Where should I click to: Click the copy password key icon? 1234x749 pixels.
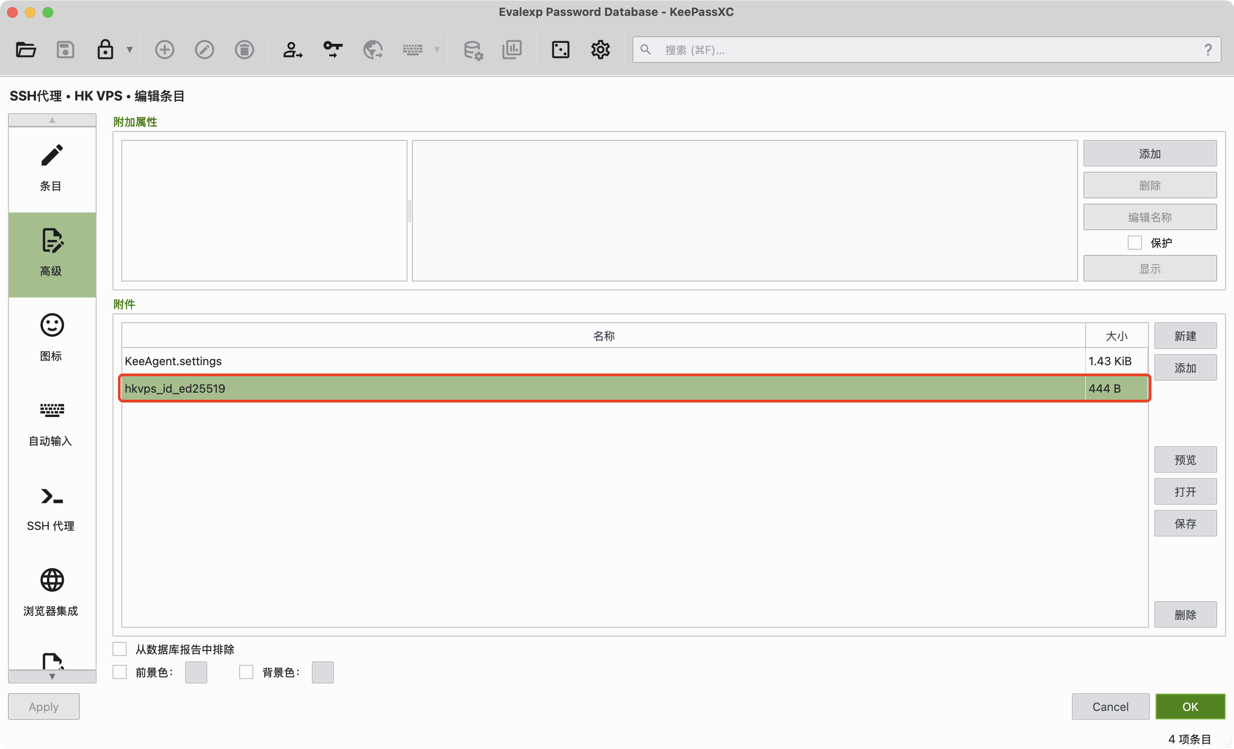[x=333, y=50]
